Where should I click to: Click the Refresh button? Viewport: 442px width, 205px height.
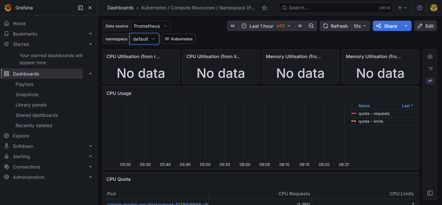pos(335,26)
